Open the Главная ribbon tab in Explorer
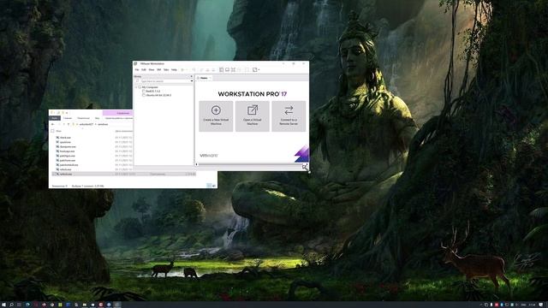The height and width of the screenshot is (308, 548). click(68, 118)
